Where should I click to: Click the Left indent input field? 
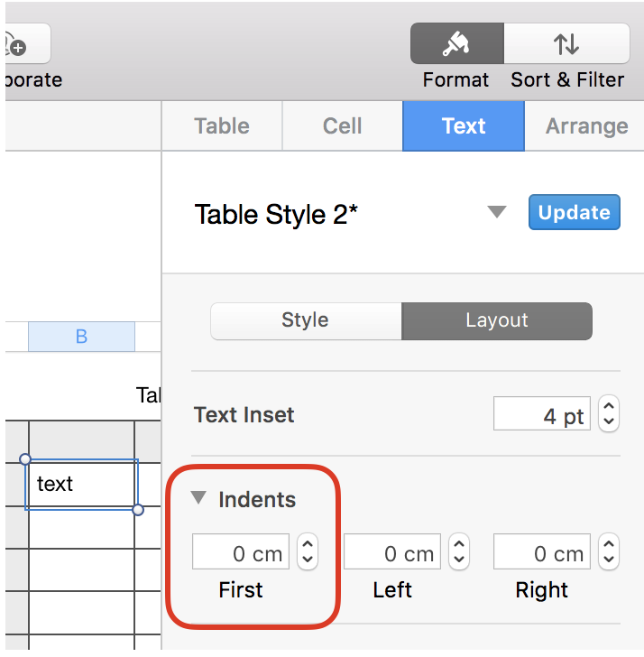pyautogui.click(x=391, y=552)
